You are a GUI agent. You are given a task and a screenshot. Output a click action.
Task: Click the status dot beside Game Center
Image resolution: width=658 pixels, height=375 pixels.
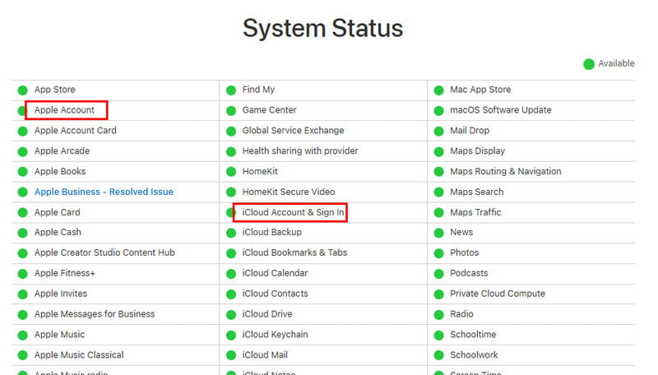231,111
